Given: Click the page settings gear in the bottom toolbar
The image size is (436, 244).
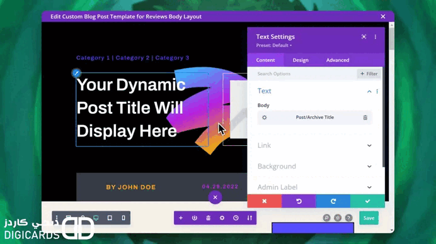Looking at the screenshot, I should click(222, 218).
